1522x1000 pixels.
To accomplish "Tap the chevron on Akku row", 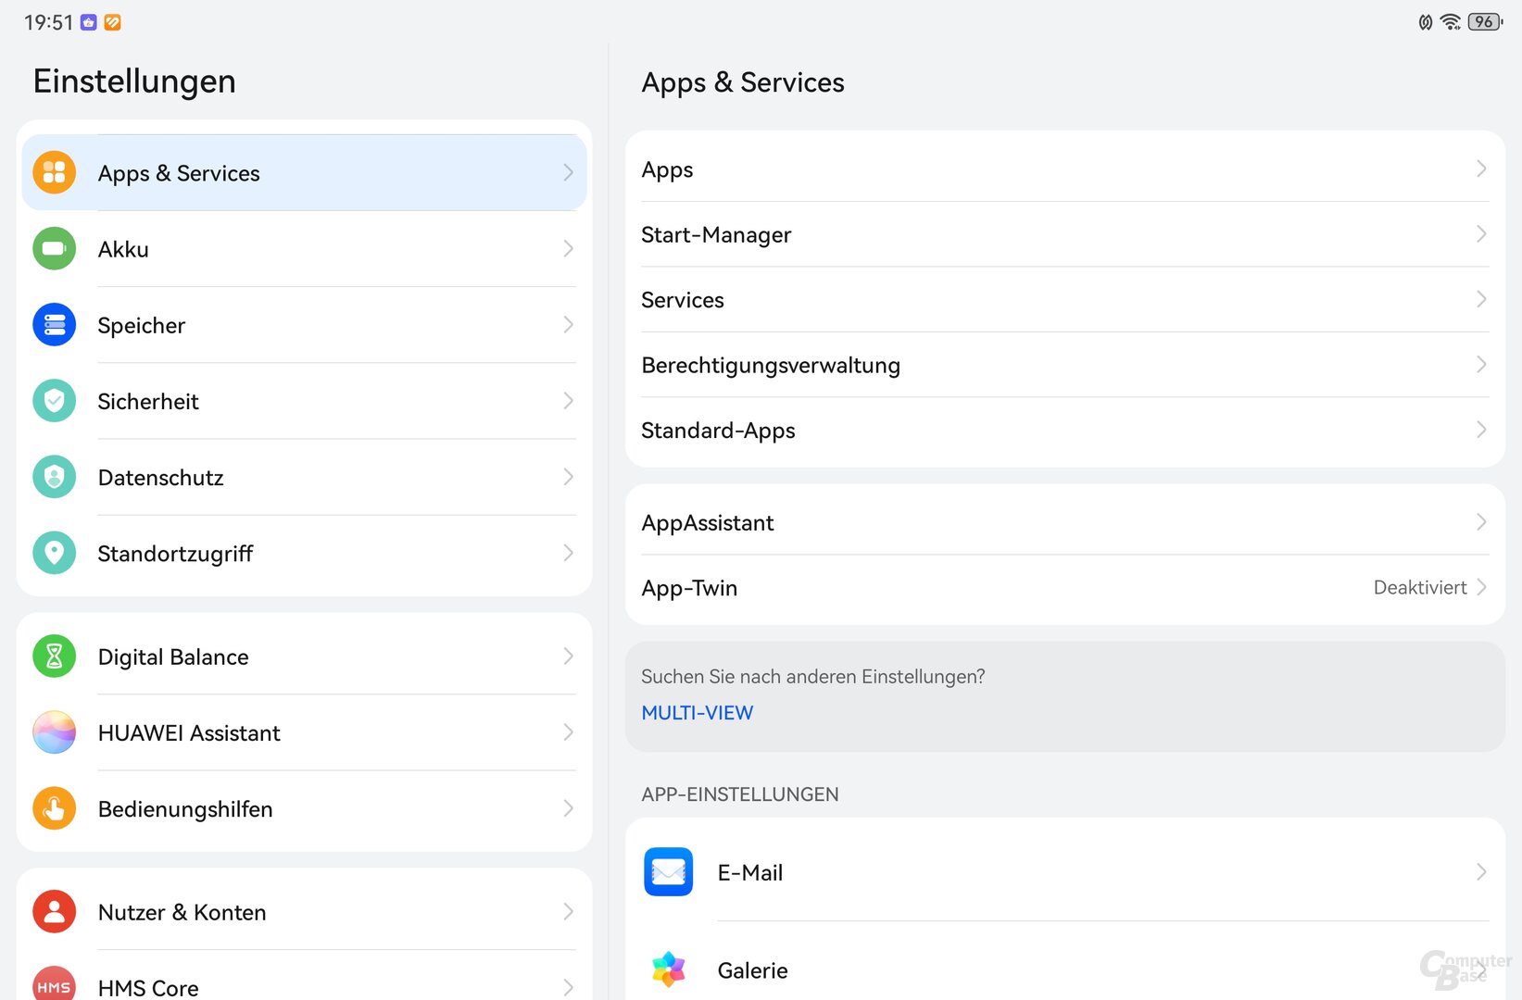I will click(x=568, y=248).
